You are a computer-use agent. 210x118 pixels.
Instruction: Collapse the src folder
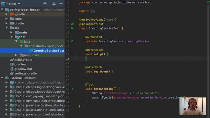7,28
